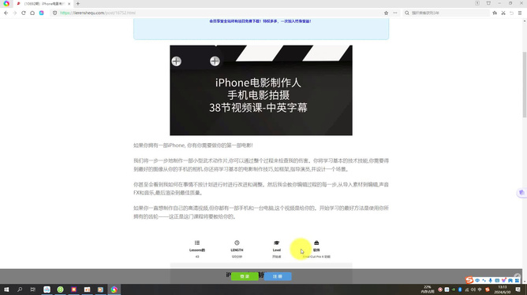Click the blue 注册 register button

[278, 276]
